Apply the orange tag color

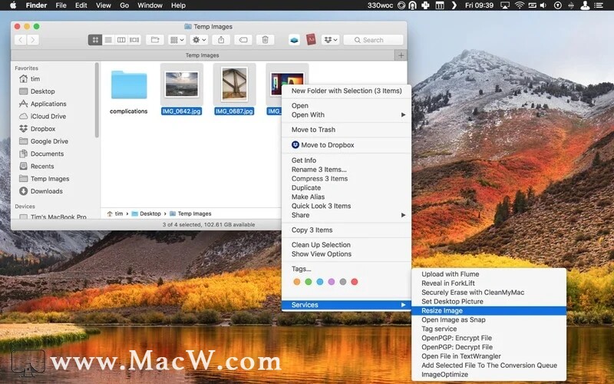(297, 282)
